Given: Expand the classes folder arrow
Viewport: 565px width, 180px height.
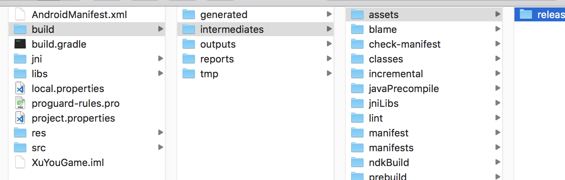Looking at the screenshot, I should coord(498,59).
